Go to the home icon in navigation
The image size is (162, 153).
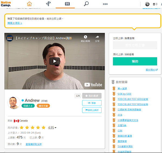click(x=29, y=4)
